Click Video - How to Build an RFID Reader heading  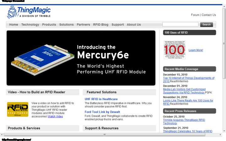(42, 92)
